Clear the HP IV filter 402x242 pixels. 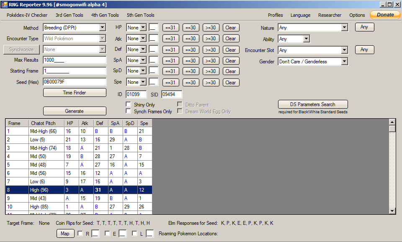coord(231,28)
